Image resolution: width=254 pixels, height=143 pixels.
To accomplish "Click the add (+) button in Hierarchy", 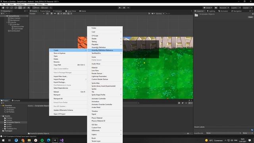I will pos(2,14).
